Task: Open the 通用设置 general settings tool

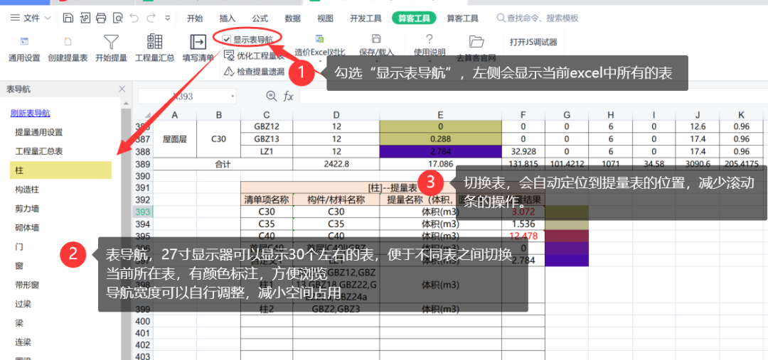Action: (24, 42)
